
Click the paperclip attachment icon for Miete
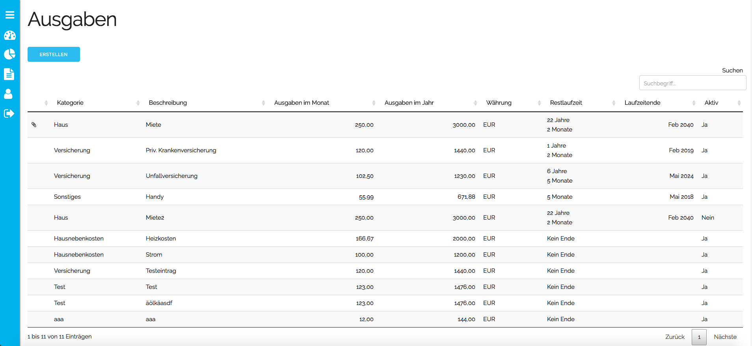pyautogui.click(x=34, y=125)
